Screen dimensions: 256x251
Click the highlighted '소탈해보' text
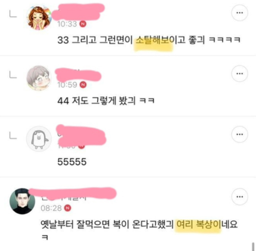coord(152,40)
